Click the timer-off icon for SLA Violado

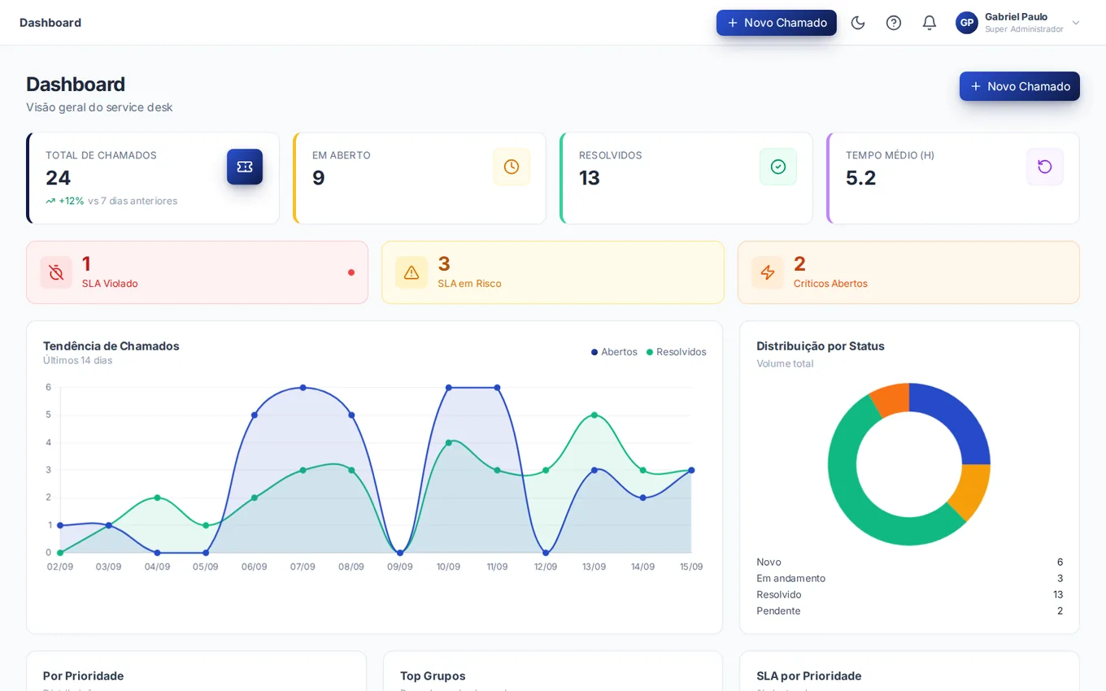56,272
